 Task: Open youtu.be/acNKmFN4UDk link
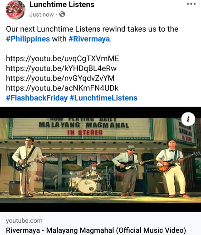[62, 88]
